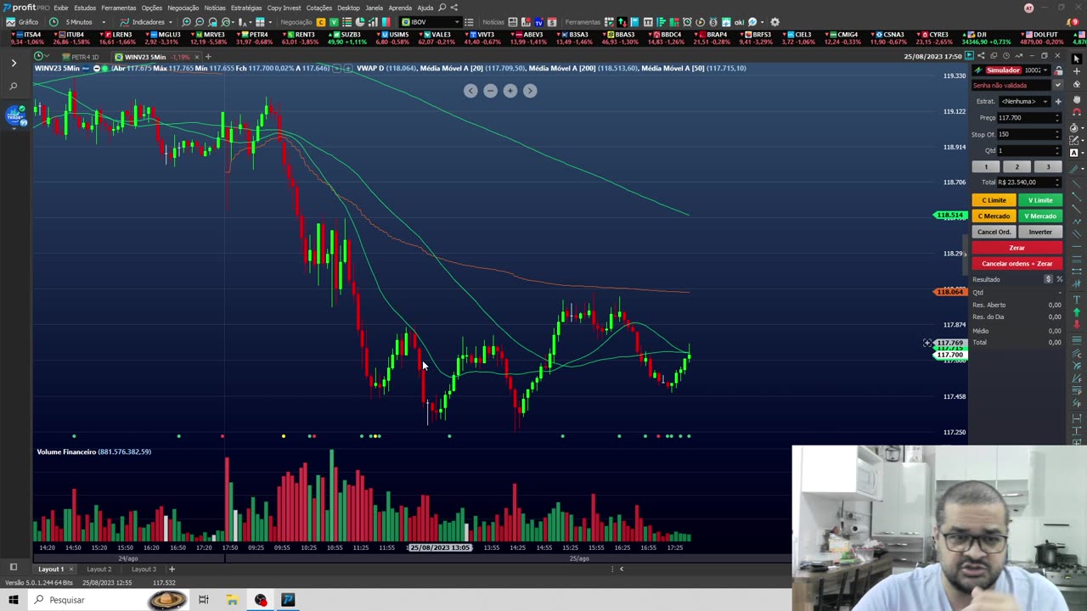This screenshot has width=1087, height=611.
Task: Click the Stop Of. 150 field
Action: pyautogui.click(x=1028, y=134)
